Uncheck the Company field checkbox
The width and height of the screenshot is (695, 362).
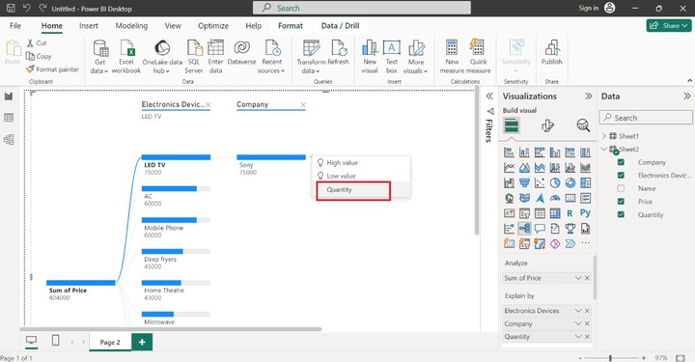(621, 162)
